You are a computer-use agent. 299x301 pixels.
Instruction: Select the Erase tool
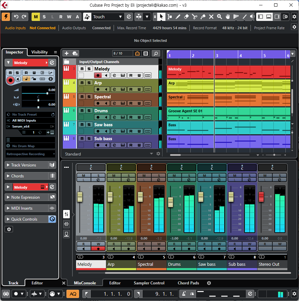[186, 17]
